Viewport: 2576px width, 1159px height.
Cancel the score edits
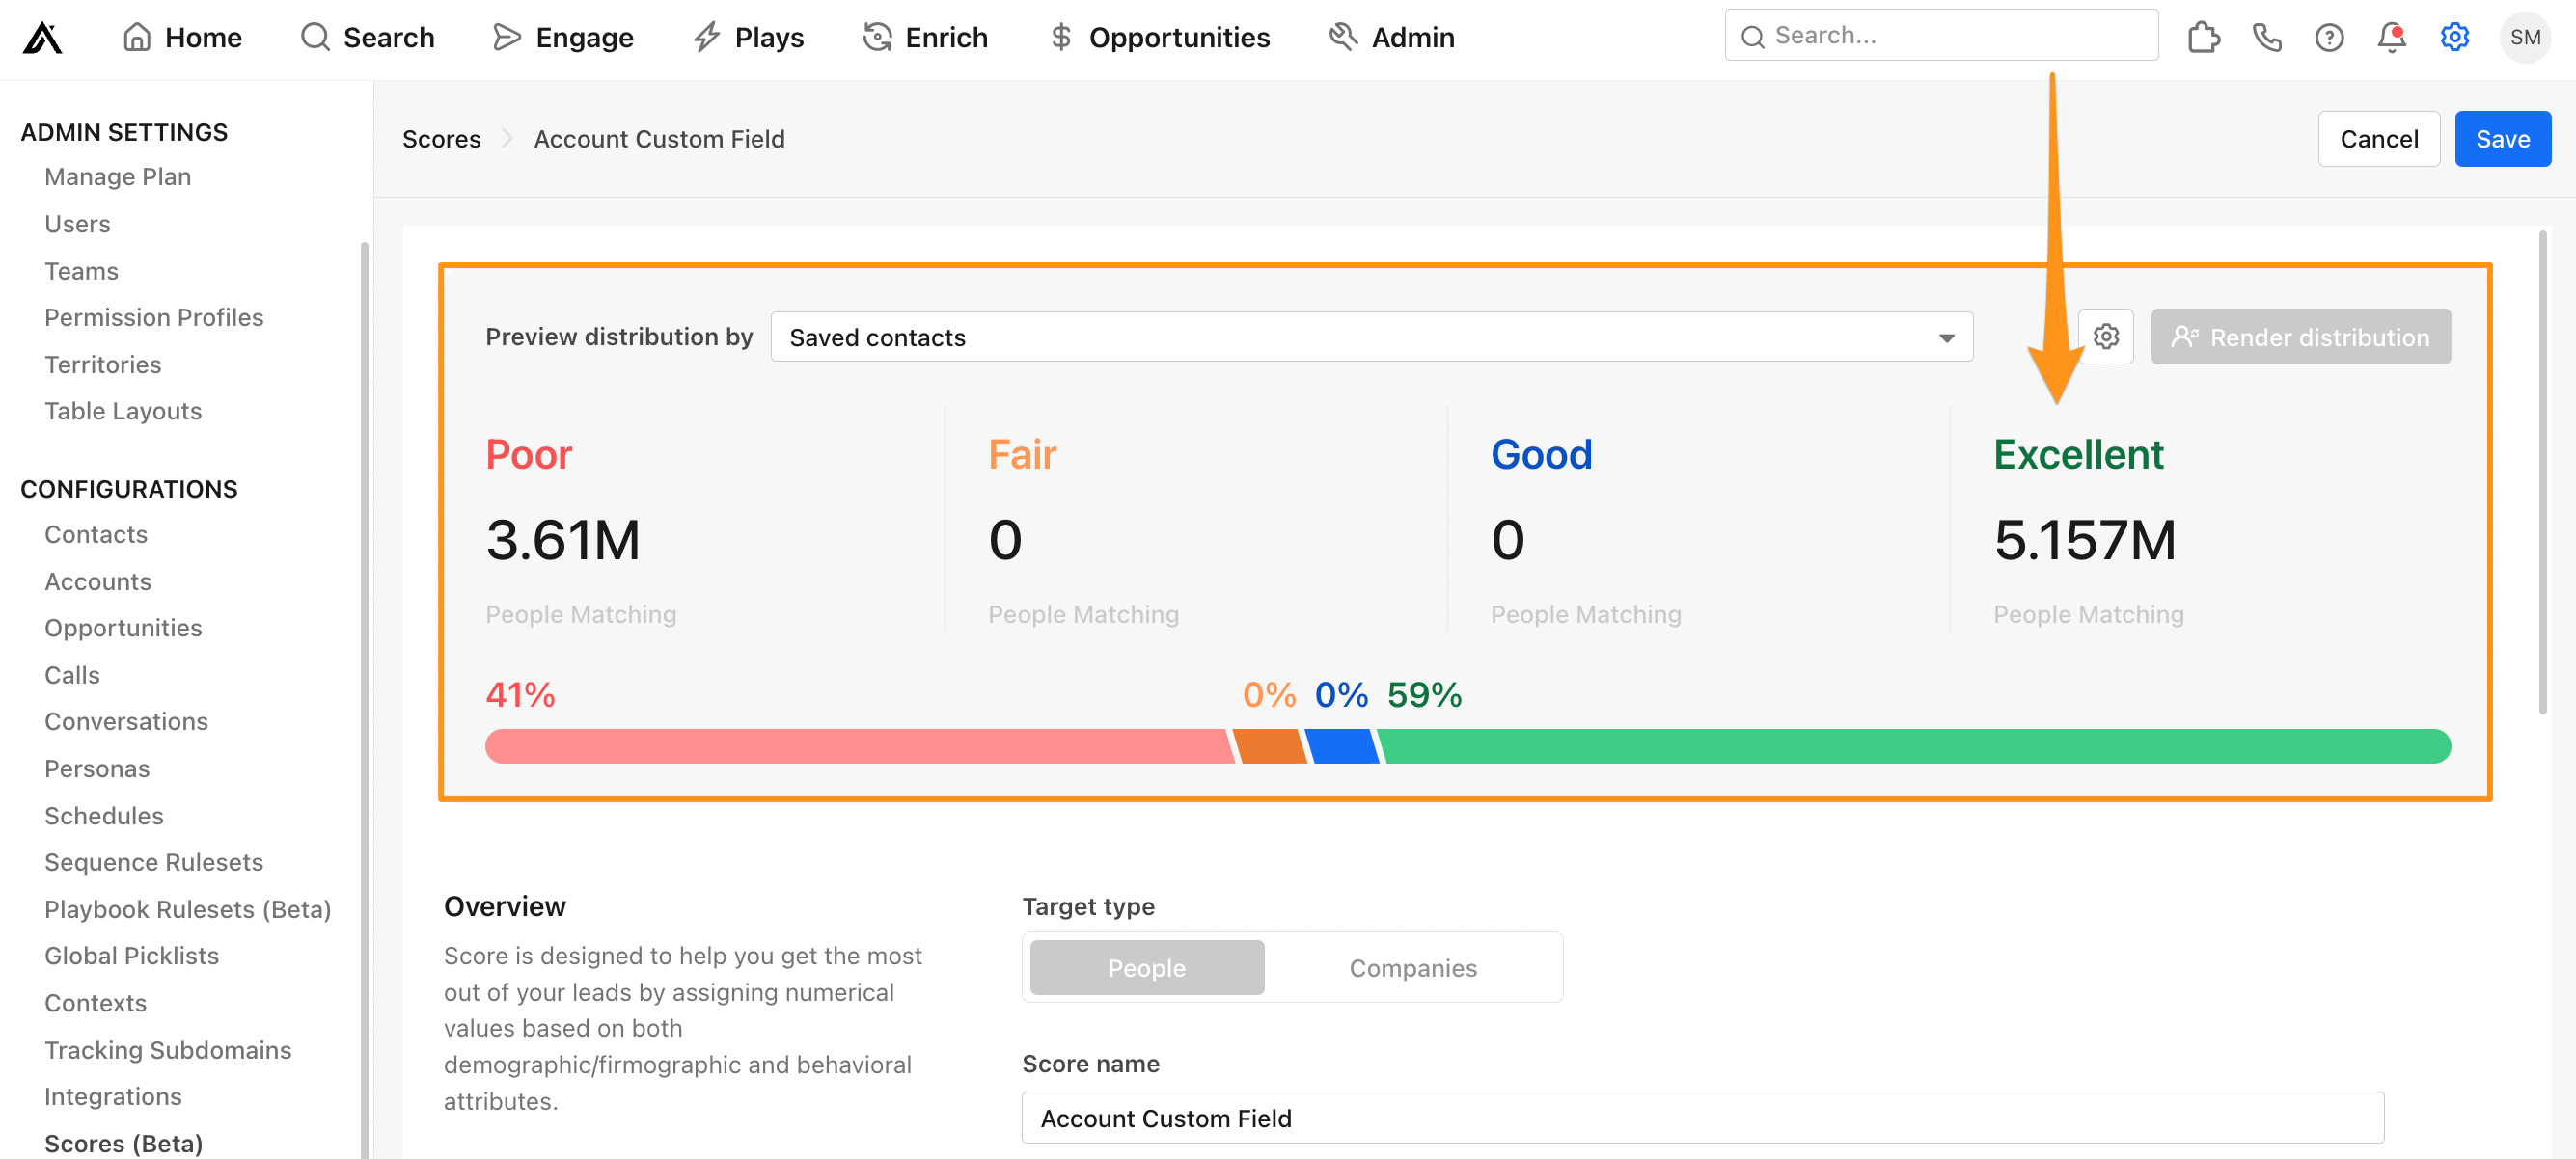[2379, 139]
